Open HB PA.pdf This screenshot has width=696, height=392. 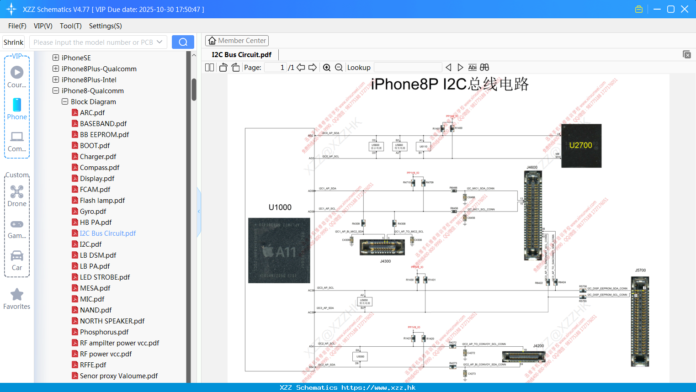96,222
